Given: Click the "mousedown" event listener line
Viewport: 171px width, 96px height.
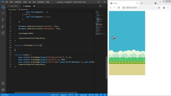Looking at the screenshot, I should tap(40, 29).
